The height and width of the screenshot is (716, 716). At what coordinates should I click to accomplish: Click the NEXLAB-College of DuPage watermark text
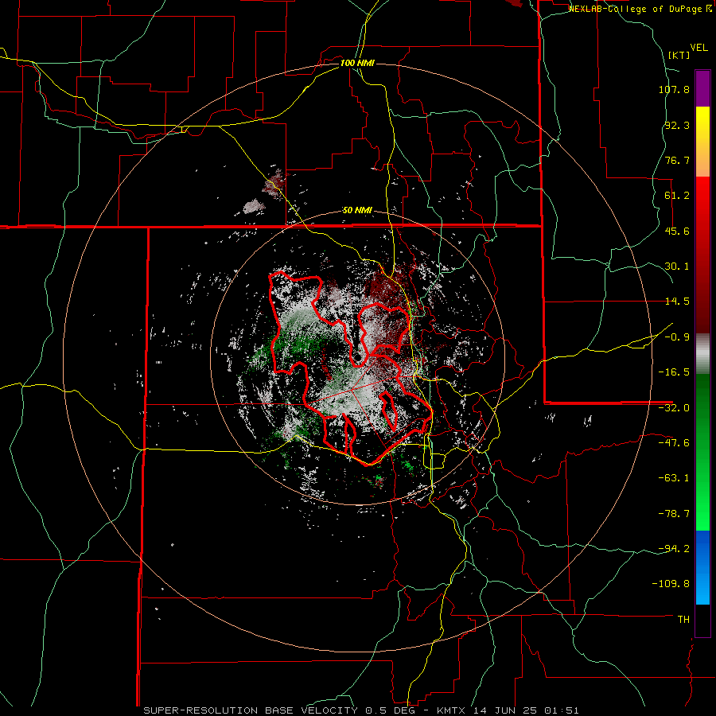coord(636,9)
